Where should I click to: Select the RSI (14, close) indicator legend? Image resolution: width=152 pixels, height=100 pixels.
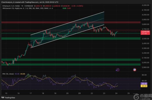tap(8, 74)
